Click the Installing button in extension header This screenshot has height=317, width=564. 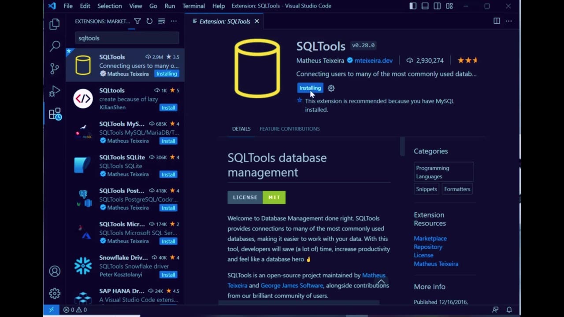click(310, 88)
